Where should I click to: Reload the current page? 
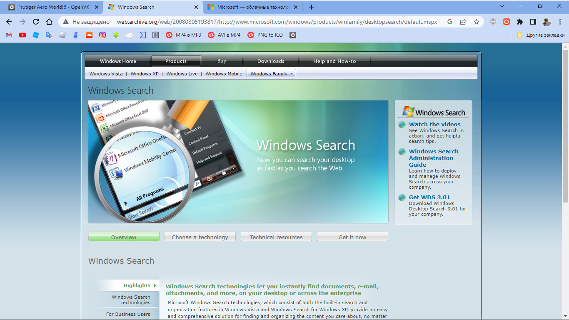[x=36, y=22]
